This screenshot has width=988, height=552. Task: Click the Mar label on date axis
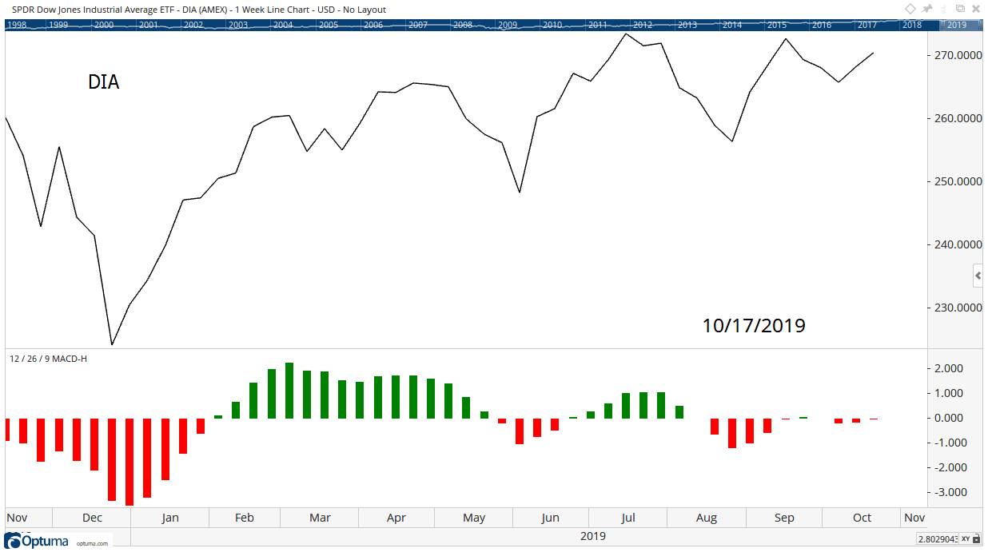click(320, 518)
